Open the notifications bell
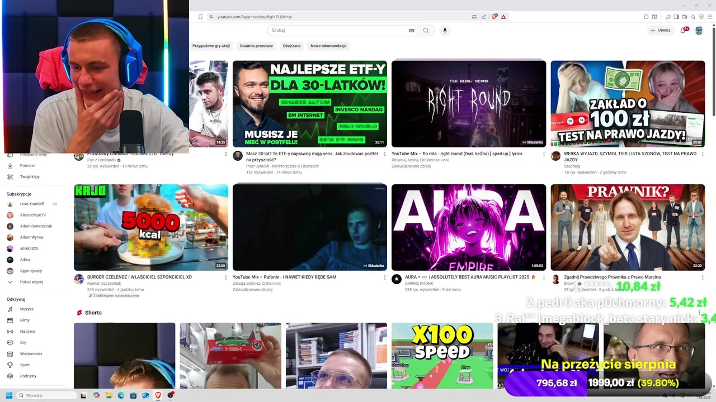Screen dimensions: 716x402 683,30
